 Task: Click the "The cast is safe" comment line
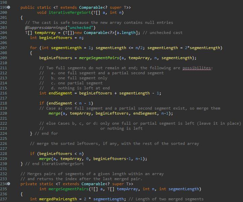pyautogui.click(x=99, y=23)
